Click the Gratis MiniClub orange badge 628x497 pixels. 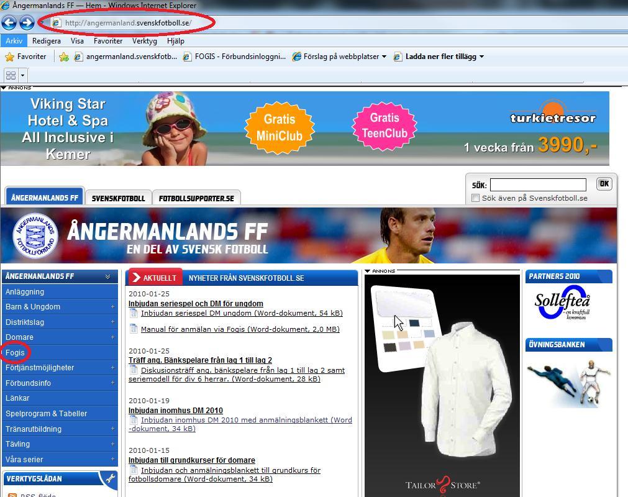pyautogui.click(x=279, y=128)
